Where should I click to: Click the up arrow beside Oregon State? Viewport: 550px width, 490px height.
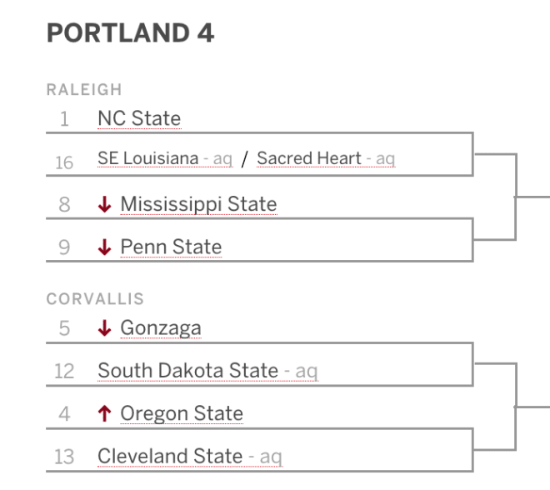pos(104,413)
